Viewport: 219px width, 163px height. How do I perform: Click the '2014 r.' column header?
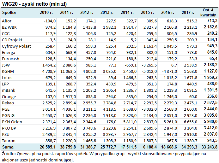[x=127, y=13]
